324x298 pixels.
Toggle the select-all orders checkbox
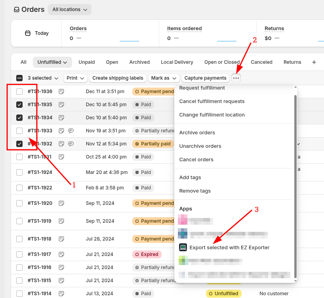click(x=19, y=78)
